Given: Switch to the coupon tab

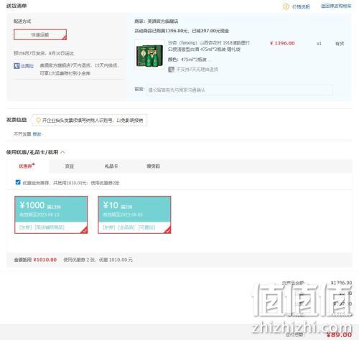Looking at the screenshot, I should [27, 166].
